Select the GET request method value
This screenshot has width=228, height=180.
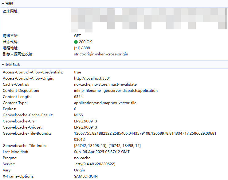pos(77,36)
